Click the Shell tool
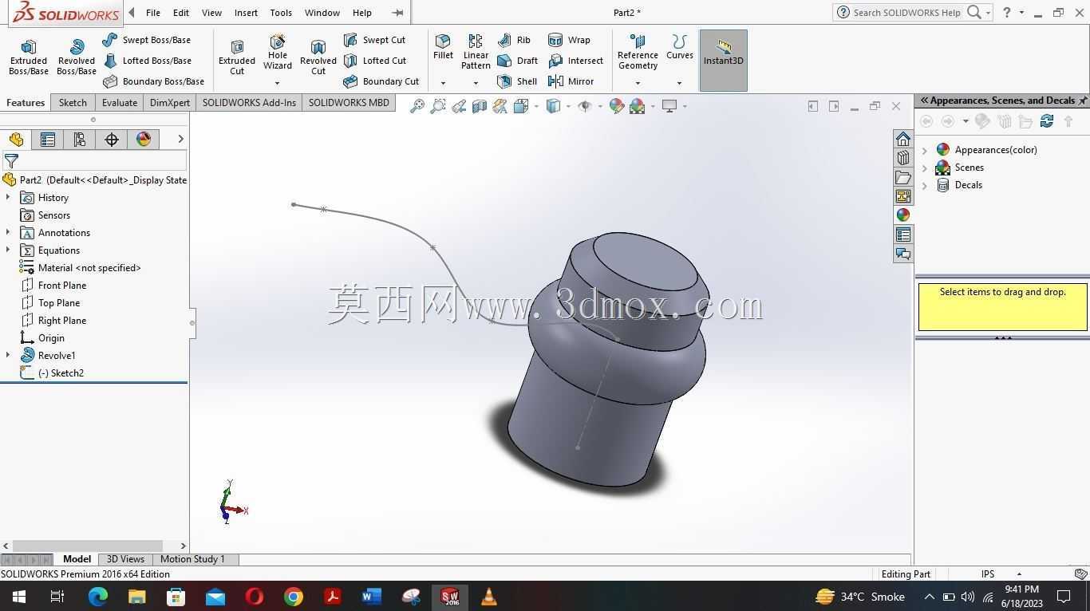The image size is (1090, 611). 517,81
